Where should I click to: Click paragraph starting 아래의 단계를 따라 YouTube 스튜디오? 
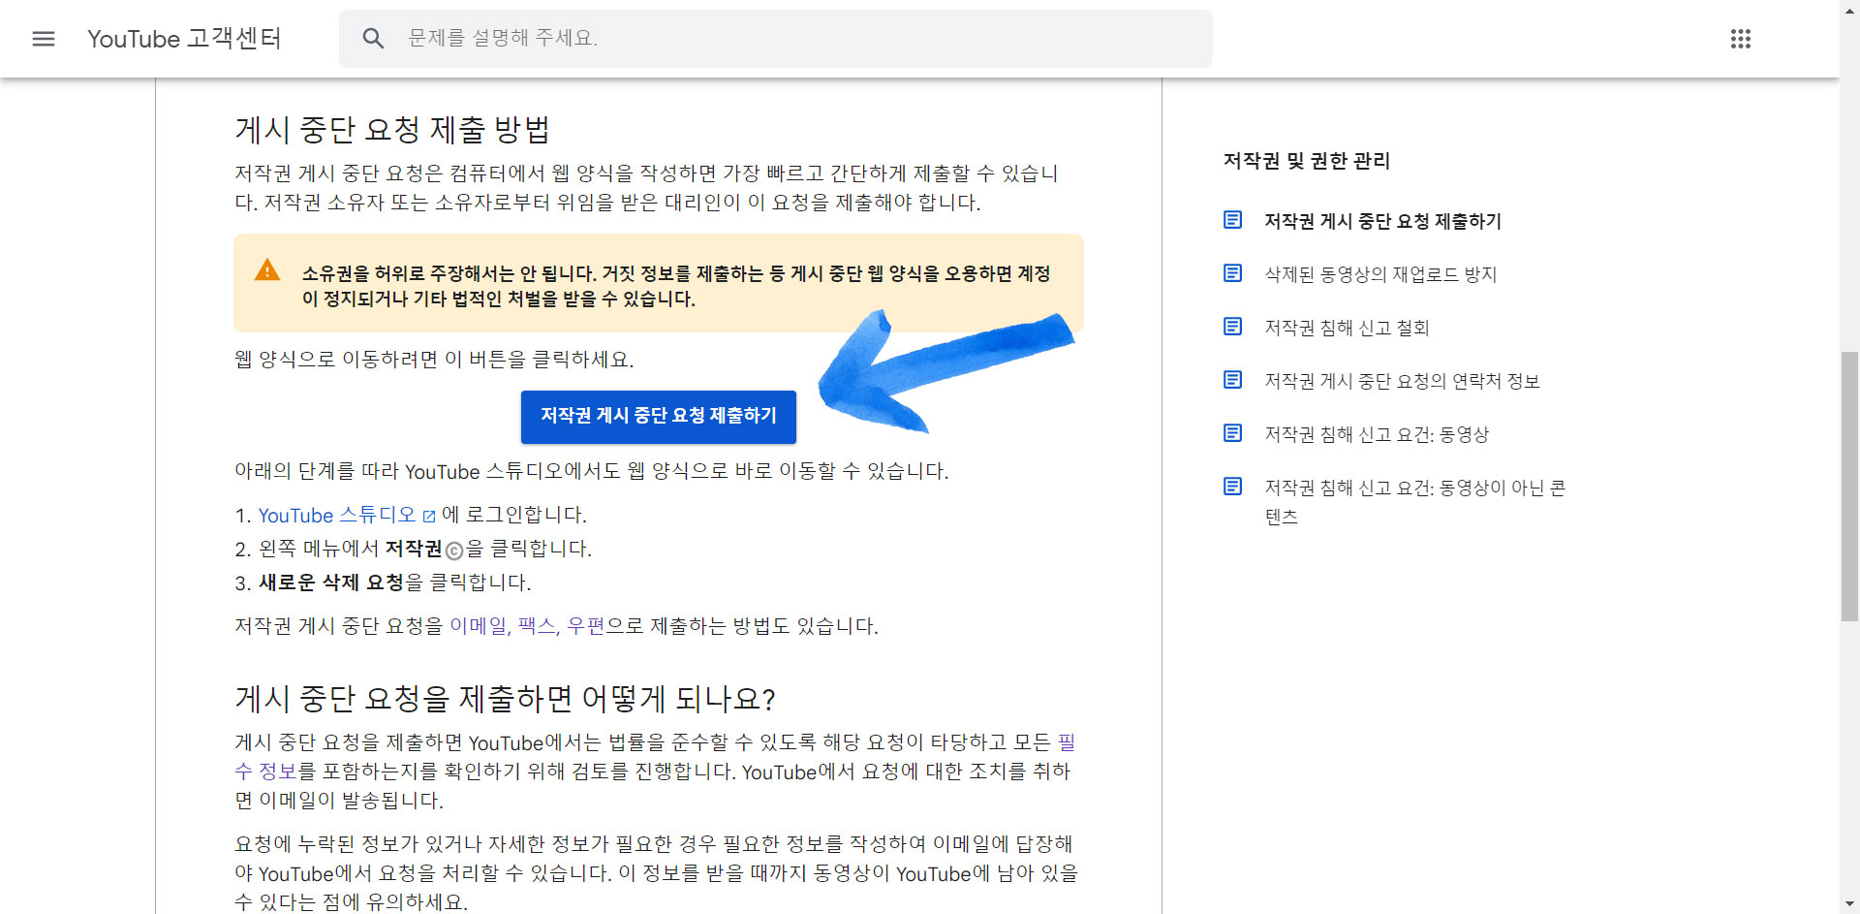(x=591, y=471)
